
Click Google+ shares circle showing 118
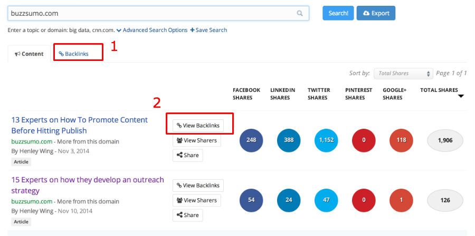pyautogui.click(x=402, y=140)
